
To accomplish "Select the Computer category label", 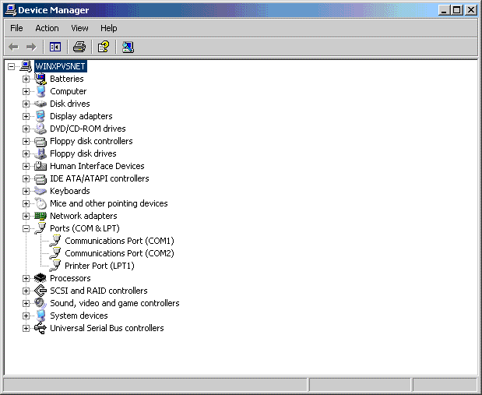I will [x=69, y=91].
